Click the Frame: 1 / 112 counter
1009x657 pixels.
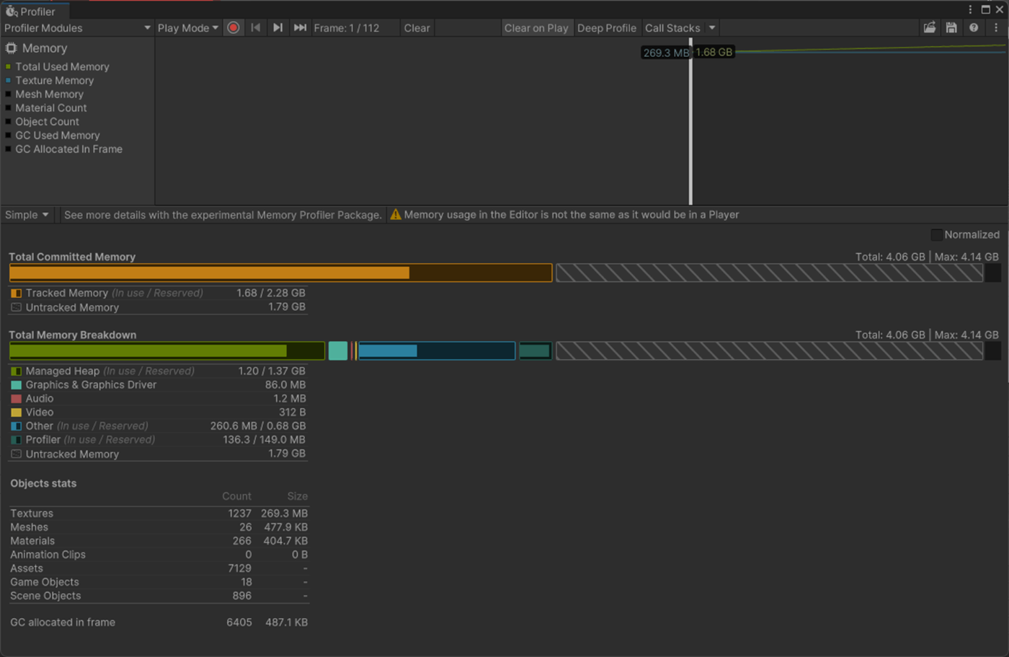(347, 27)
